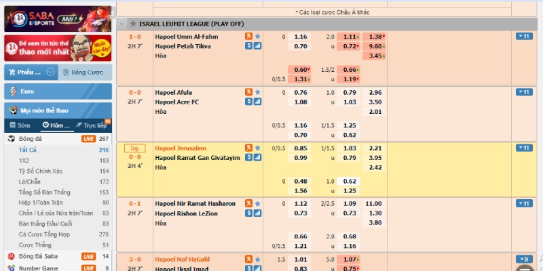The height and width of the screenshot is (271, 543).
Task: Click orange live tracker icon for Hapoel Afula
Action: pos(249,92)
